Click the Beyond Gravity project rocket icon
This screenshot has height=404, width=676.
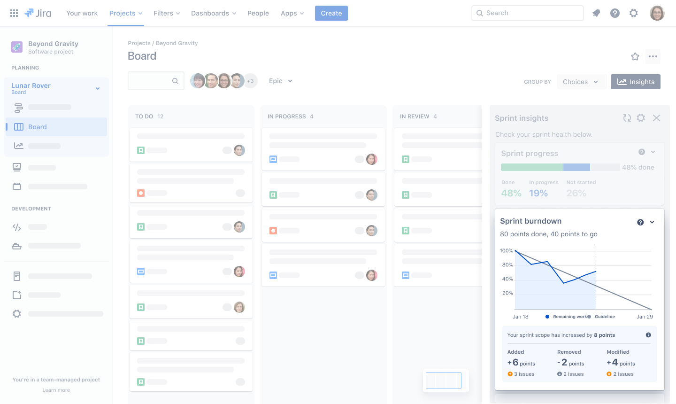pyautogui.click(x=17, y=47)
